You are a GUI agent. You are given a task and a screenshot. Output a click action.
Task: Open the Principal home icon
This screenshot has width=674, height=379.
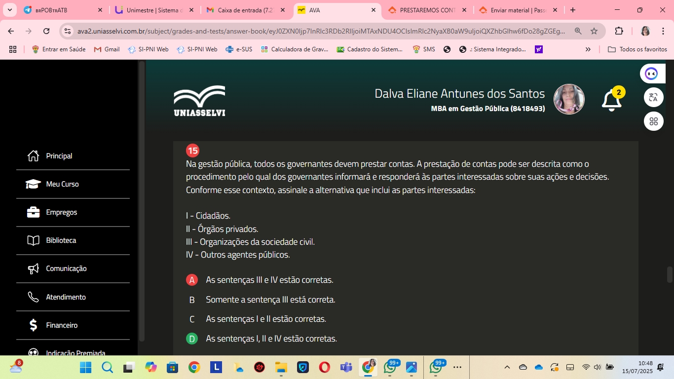pyautogui.click(x=33, y=156)
